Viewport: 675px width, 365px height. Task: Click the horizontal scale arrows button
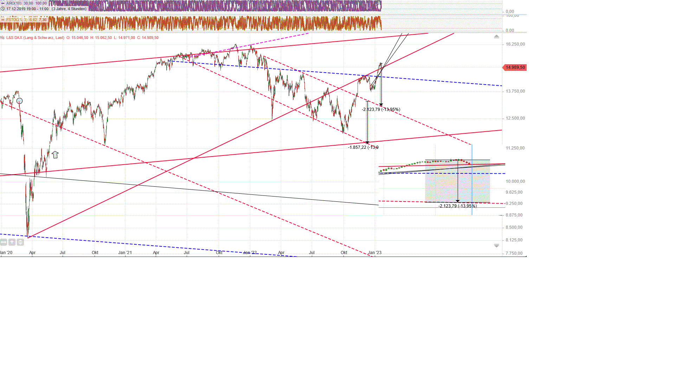coord(4,242)
